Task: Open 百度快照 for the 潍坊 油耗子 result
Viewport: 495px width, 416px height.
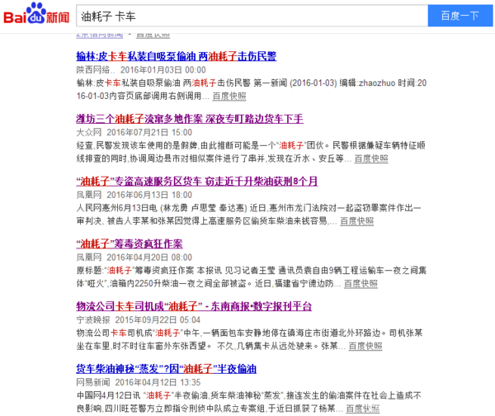Action: (367, 158)
